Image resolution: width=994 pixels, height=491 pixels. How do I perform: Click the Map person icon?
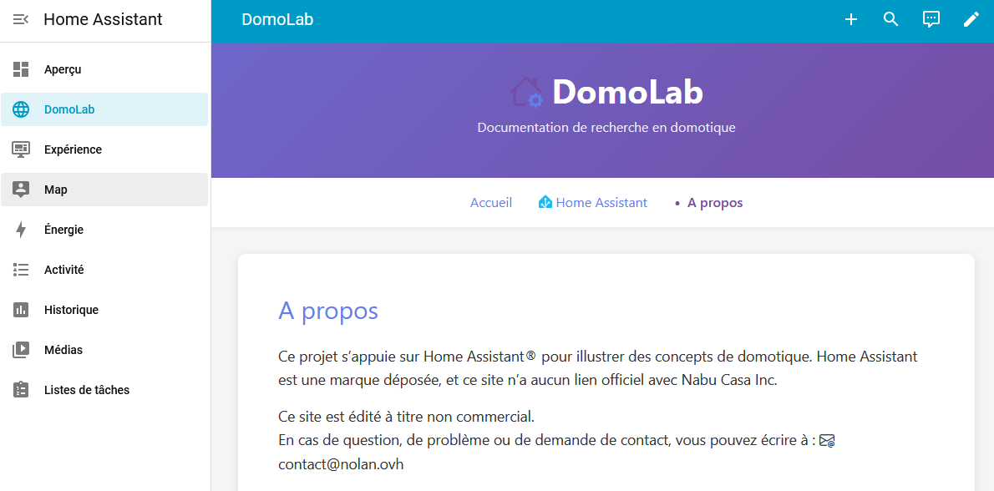point(21,190)
